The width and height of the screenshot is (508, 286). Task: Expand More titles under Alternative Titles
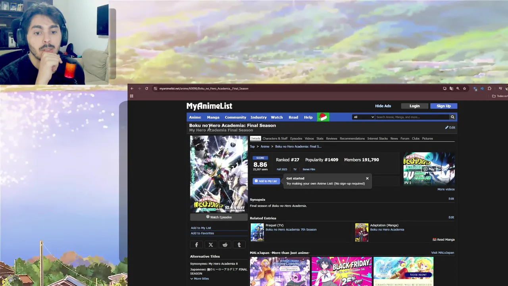[x=199, y=278]
